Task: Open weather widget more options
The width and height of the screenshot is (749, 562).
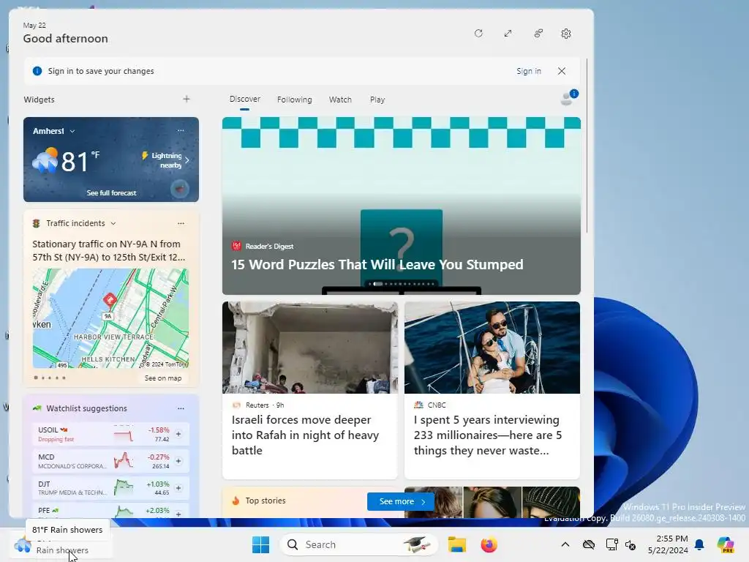Action: click(x=181, y=130)
